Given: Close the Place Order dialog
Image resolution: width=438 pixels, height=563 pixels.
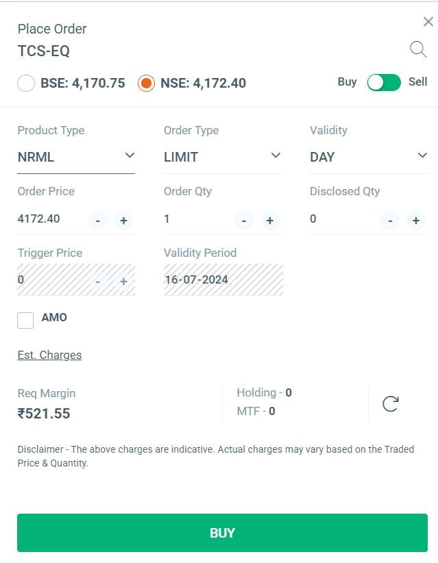Looking at the screenshot, I should point(428,21).
